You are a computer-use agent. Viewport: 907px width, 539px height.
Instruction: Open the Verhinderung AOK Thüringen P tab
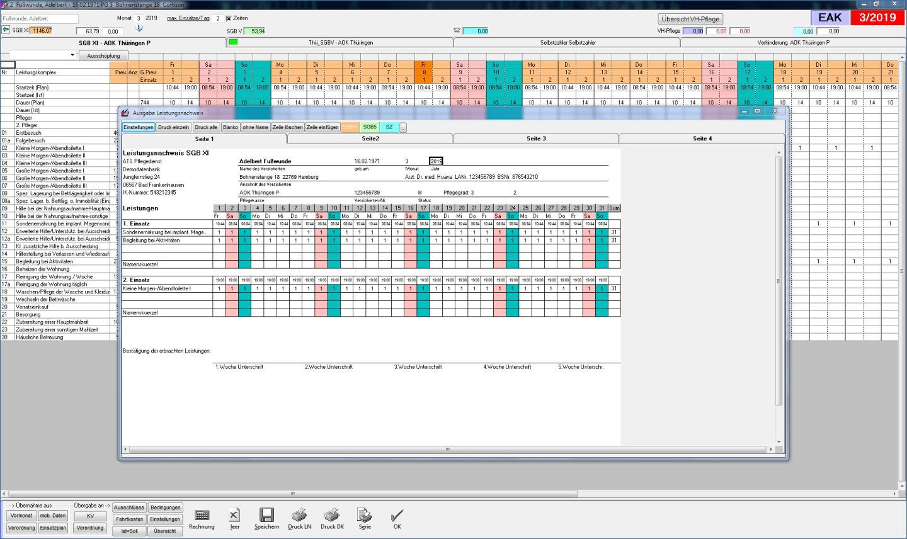(793, 43)
